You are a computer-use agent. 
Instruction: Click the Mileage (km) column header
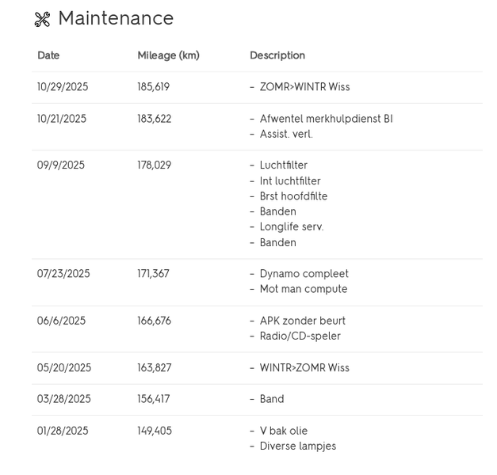[168, 55]
